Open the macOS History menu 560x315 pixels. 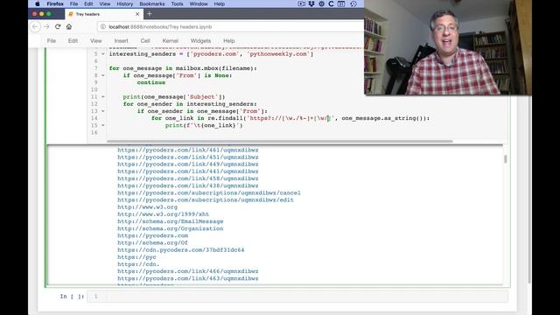click(x=124, y=3)
